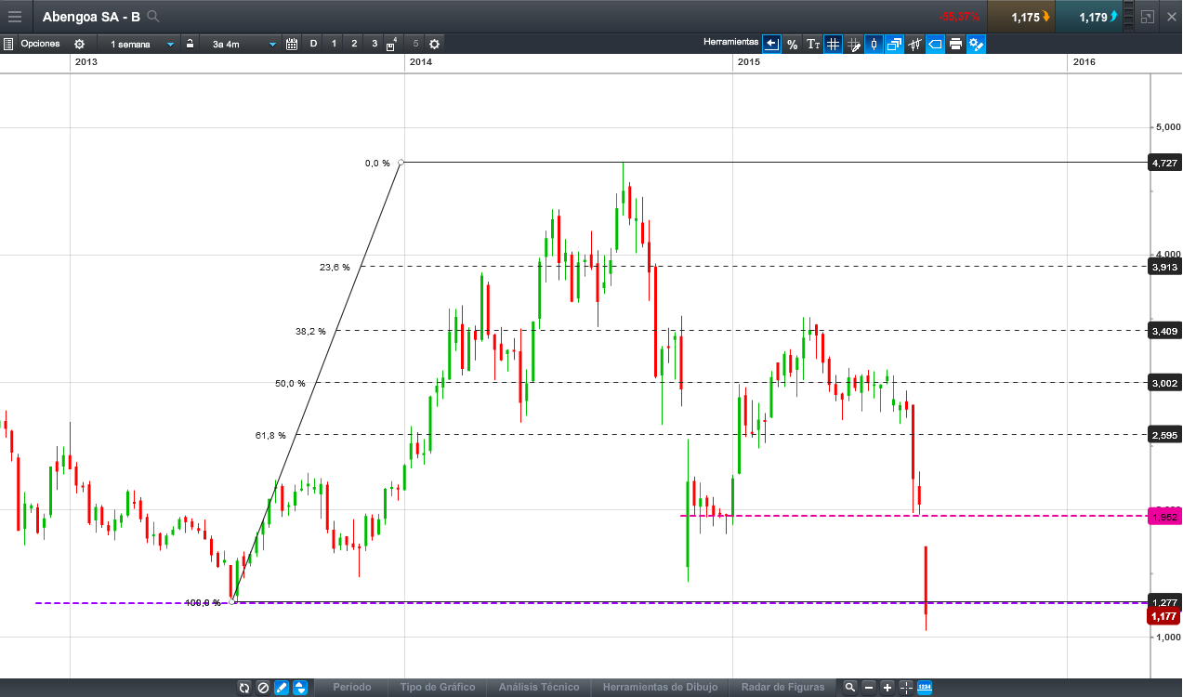The image size is (1183, 697).
Task: Toggle the arrow-left shift chart tool
Action: point(771,44)
